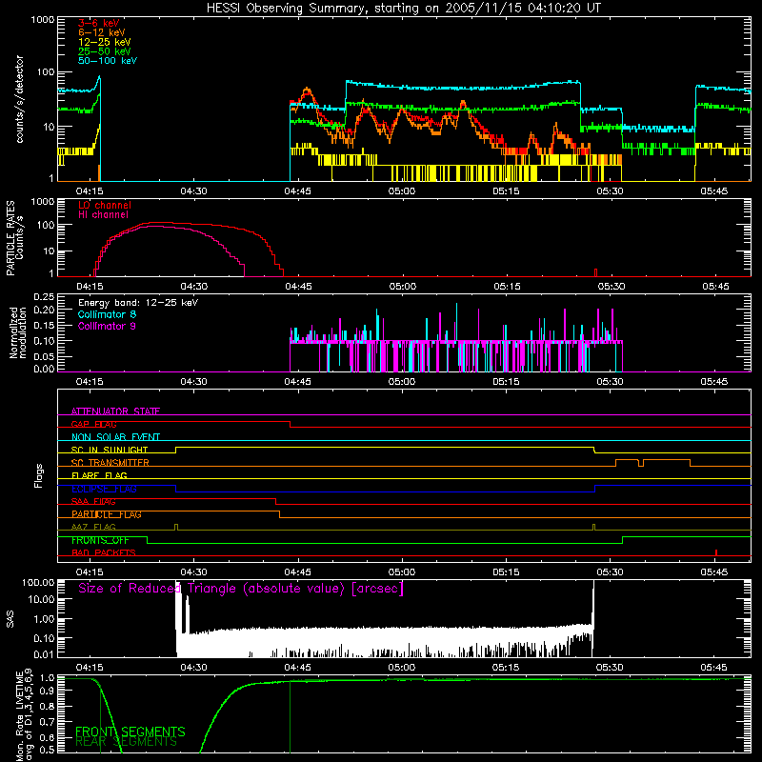Click the small red particle-rate spike near 05:28
762x762 pixels.
[x=596, y=272]
